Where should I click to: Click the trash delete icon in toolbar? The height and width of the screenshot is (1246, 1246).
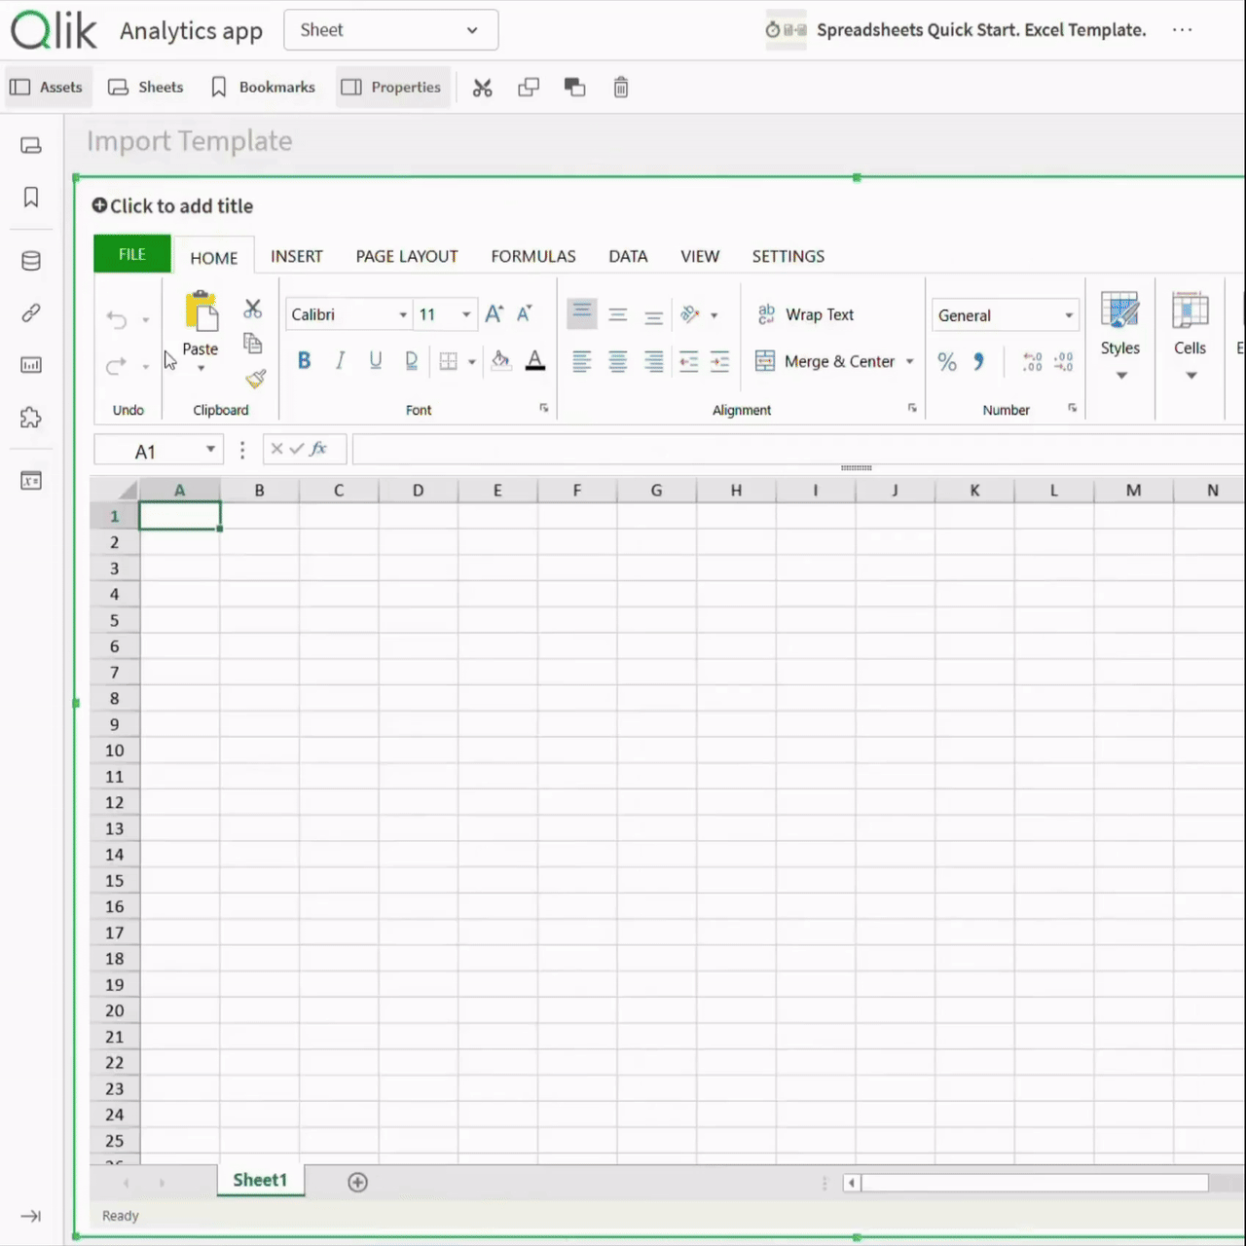tap(621, 88)
